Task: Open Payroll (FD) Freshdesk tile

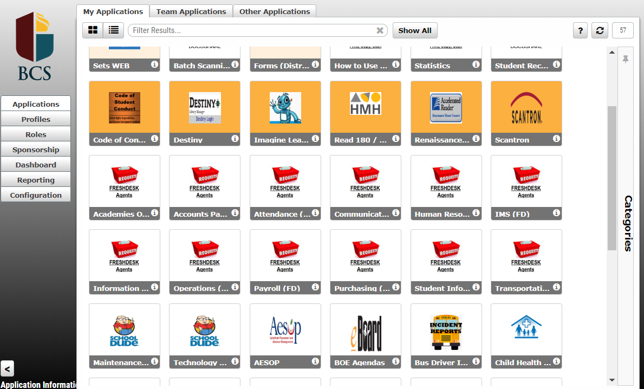Action: coord(285,262)
